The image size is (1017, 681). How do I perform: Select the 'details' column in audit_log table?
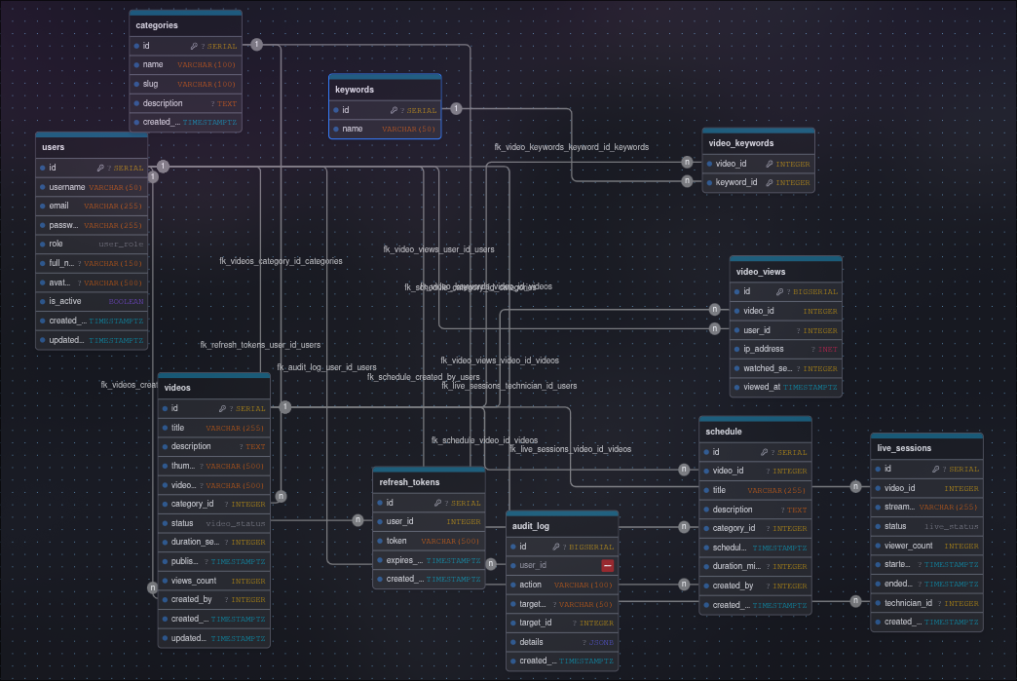click(562, 642)
